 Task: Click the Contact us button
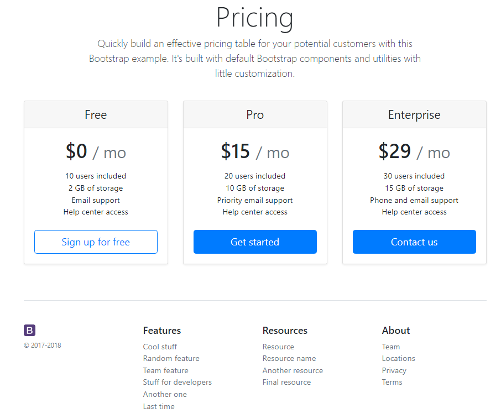(x=414, y=242)
